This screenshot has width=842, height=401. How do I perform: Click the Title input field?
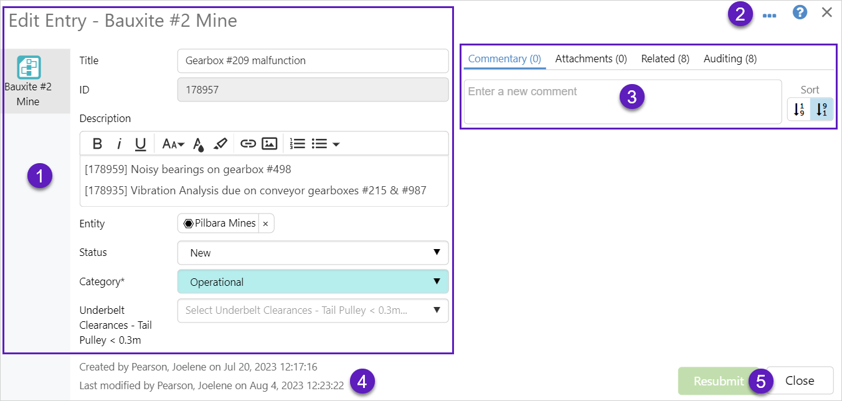coord(313,61)
